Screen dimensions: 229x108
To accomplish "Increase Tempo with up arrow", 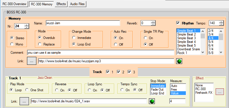I will [221, 22].
